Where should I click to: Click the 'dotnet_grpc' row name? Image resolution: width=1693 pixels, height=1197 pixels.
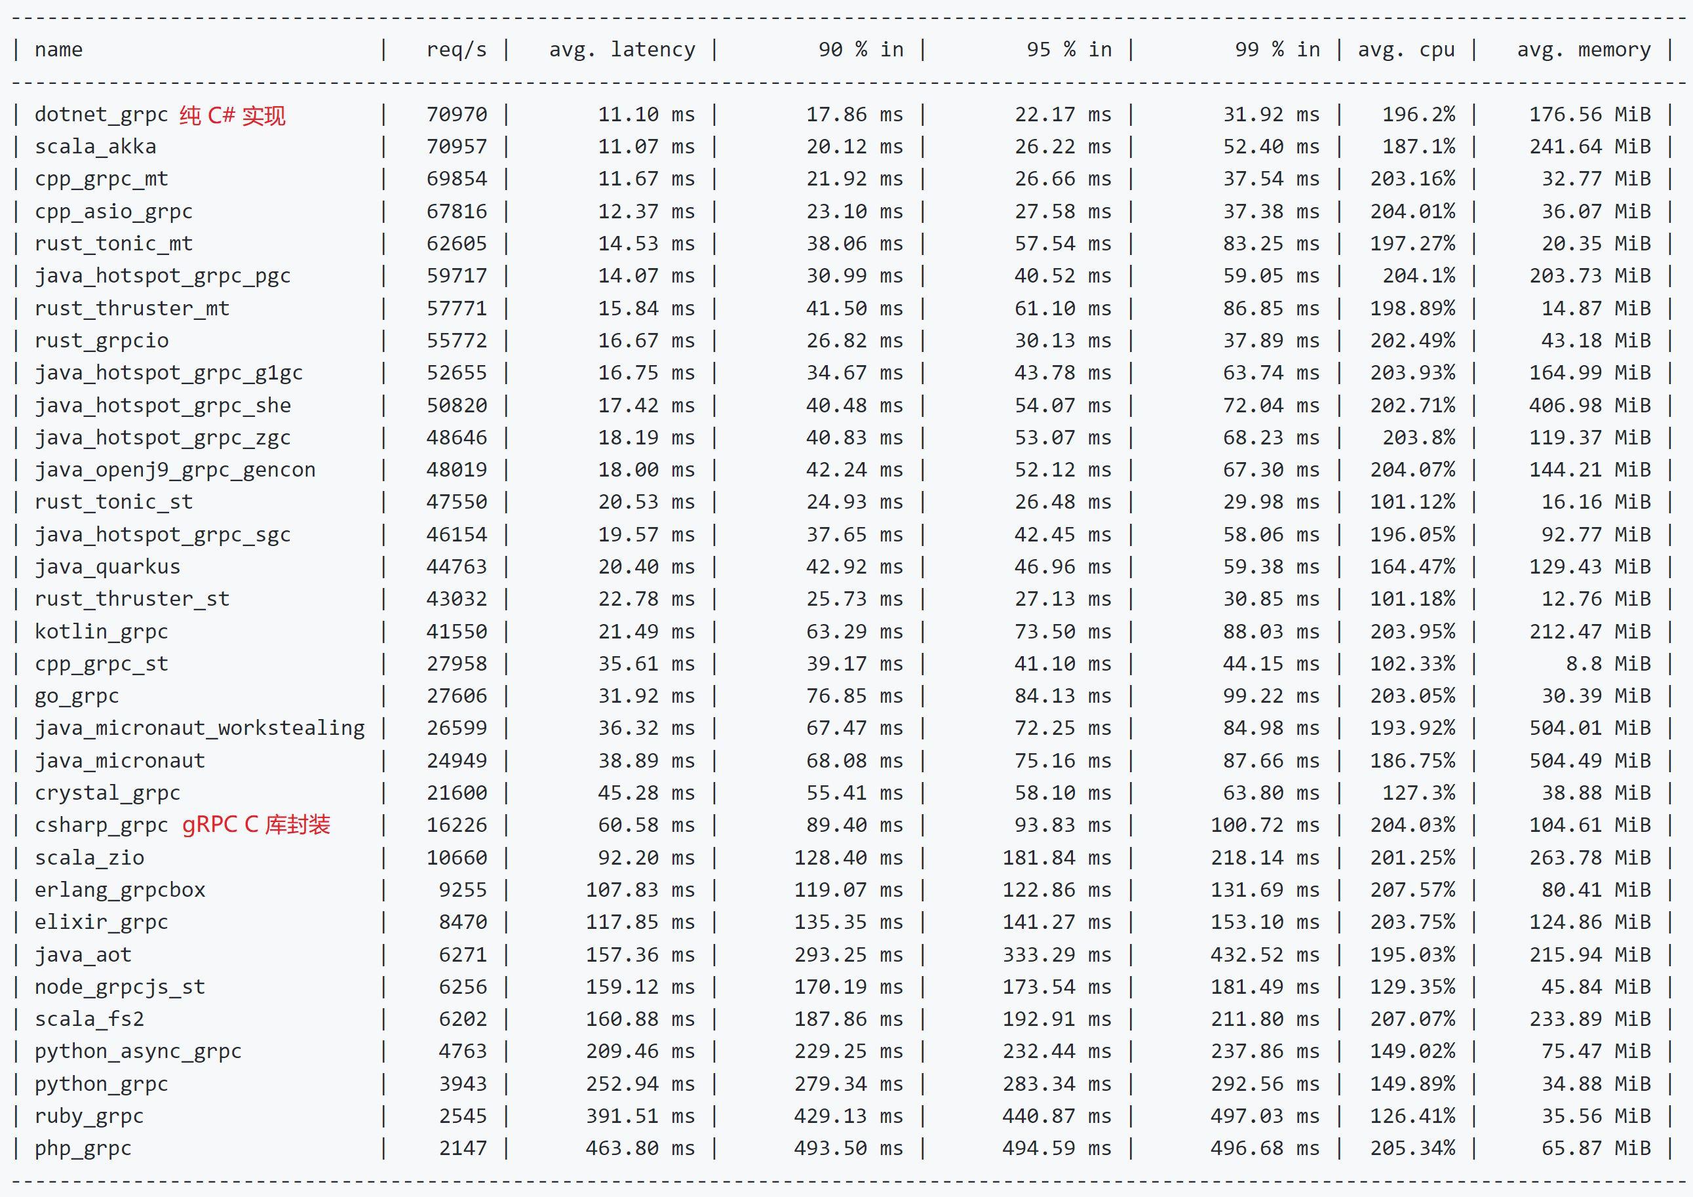[x=101, y=115]
